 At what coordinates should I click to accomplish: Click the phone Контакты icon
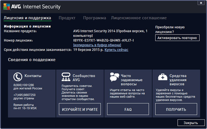[18, 77]
